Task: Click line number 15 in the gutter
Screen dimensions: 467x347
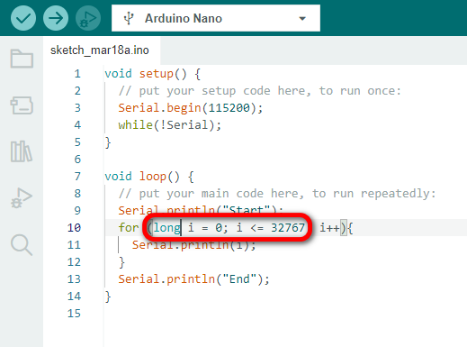Action: pos(74,314)
